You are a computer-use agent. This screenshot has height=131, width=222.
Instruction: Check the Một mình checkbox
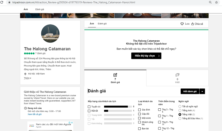140,118
